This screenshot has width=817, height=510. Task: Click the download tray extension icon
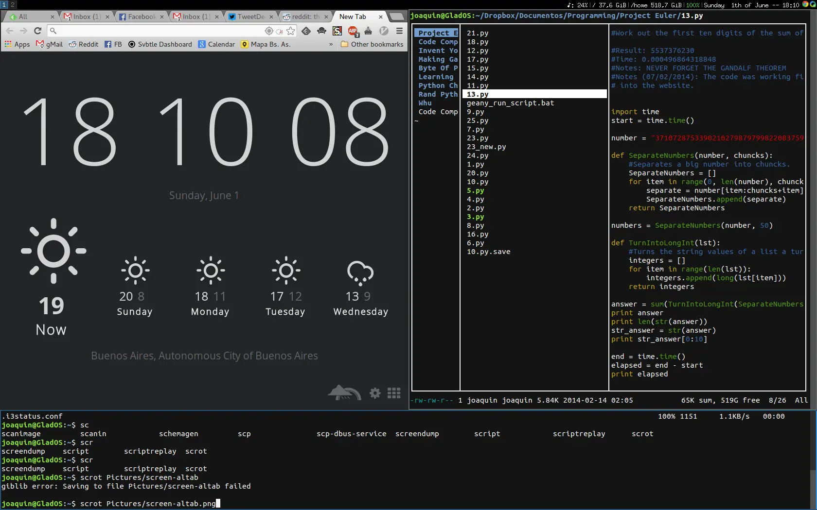click(x=368, y=31)
